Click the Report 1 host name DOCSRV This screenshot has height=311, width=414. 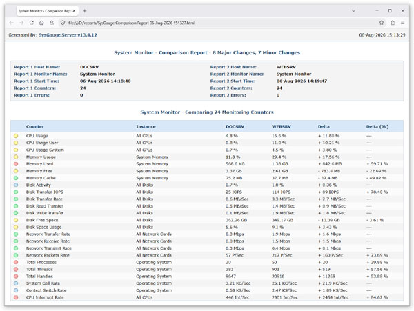[x=89, y=67]
